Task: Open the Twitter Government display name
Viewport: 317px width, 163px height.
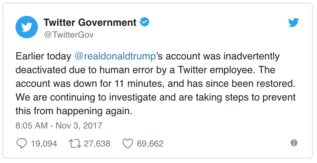Action: pos(90,22)
